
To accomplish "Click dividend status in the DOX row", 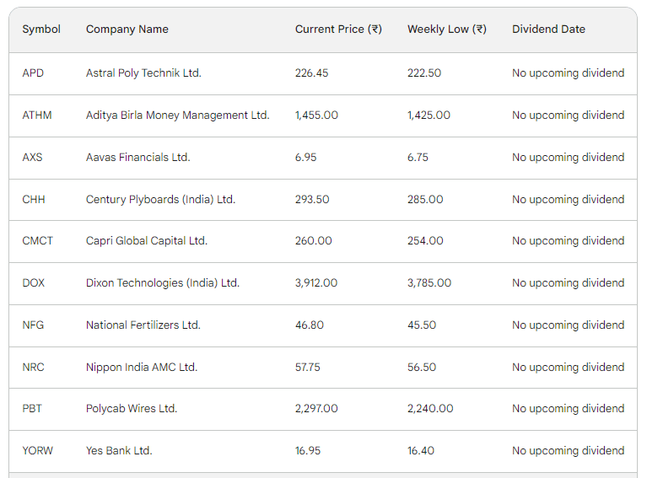I will pyautogui.click(x=569, y=283).
